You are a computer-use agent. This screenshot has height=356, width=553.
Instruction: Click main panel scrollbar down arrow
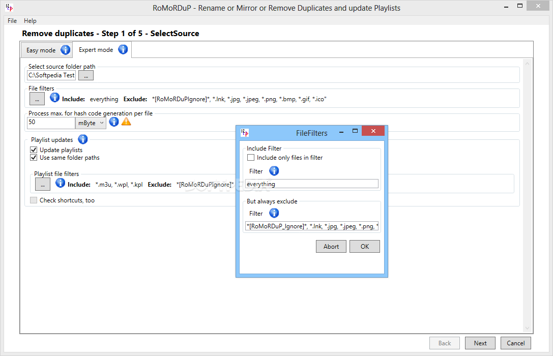pyautogui.click(x=527, y=328)
